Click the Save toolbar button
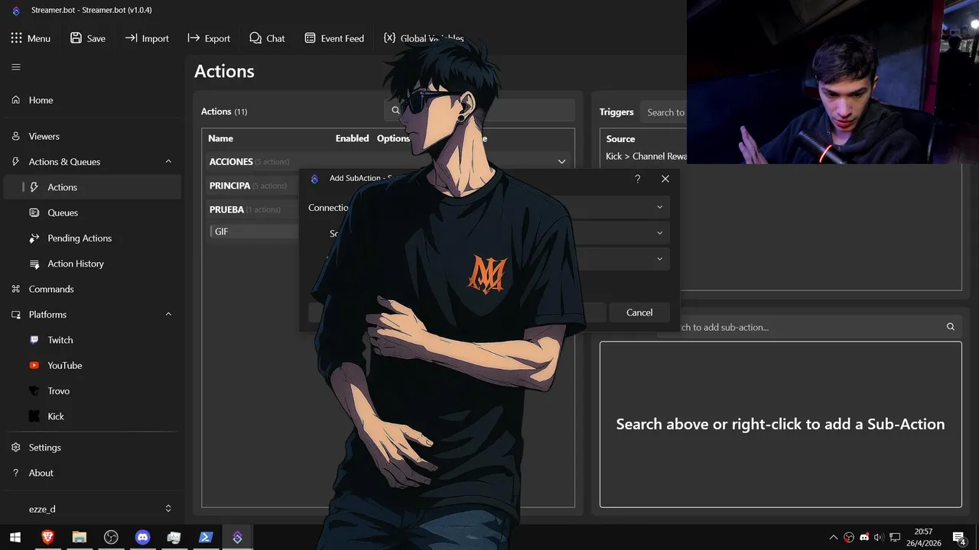Screen dimensions: 979x550 [88, 38]
